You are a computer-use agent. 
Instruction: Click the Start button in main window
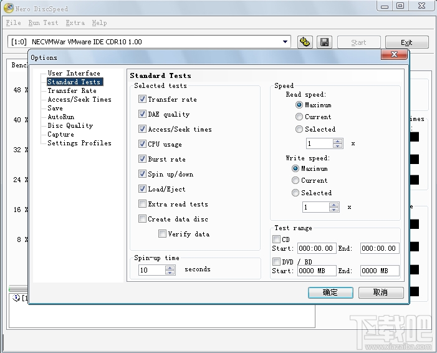(358, 42)
